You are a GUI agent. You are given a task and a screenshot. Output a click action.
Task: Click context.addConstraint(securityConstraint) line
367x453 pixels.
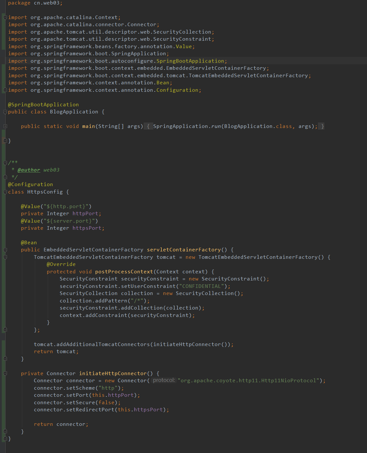[127, 315]
